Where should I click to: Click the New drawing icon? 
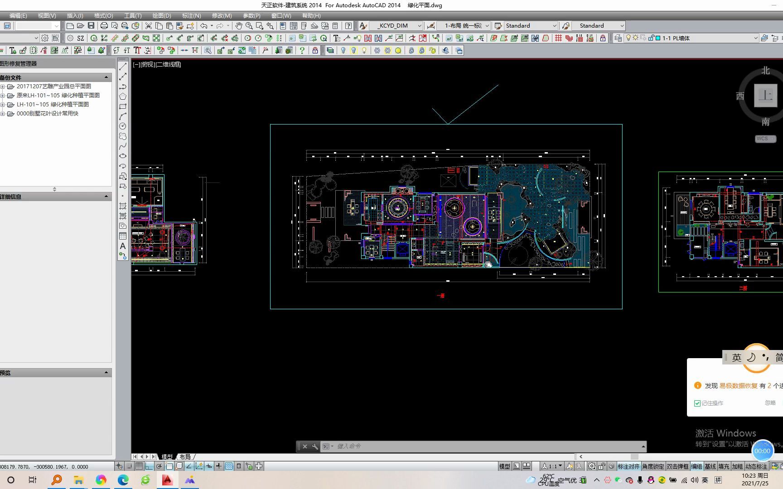(x=70, y=26)
